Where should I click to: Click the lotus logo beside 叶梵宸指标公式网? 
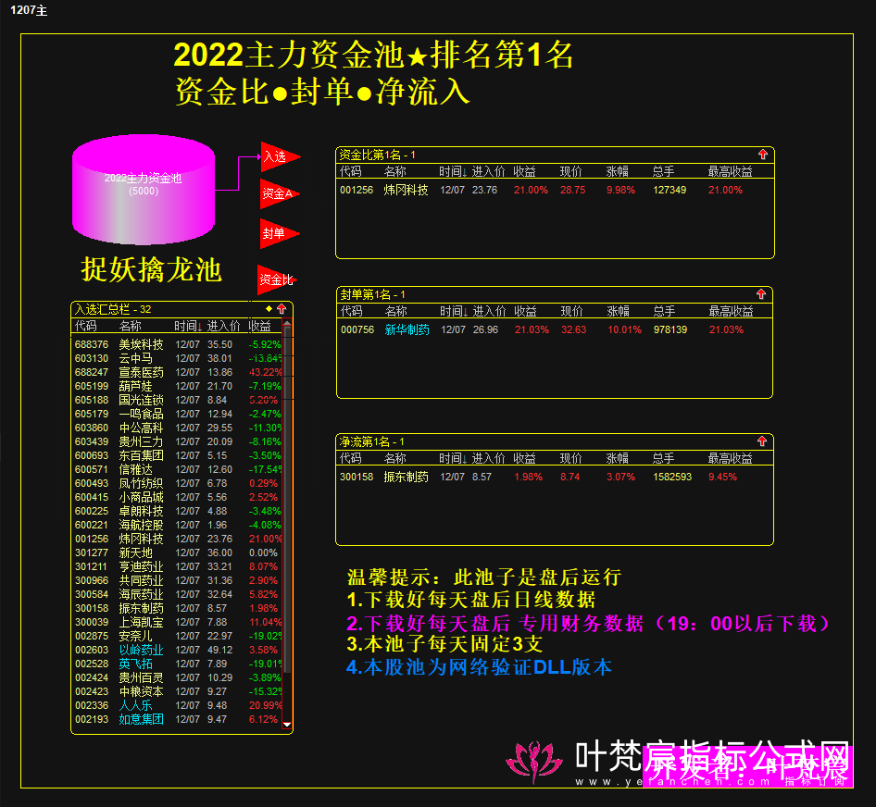pos(534,762)
